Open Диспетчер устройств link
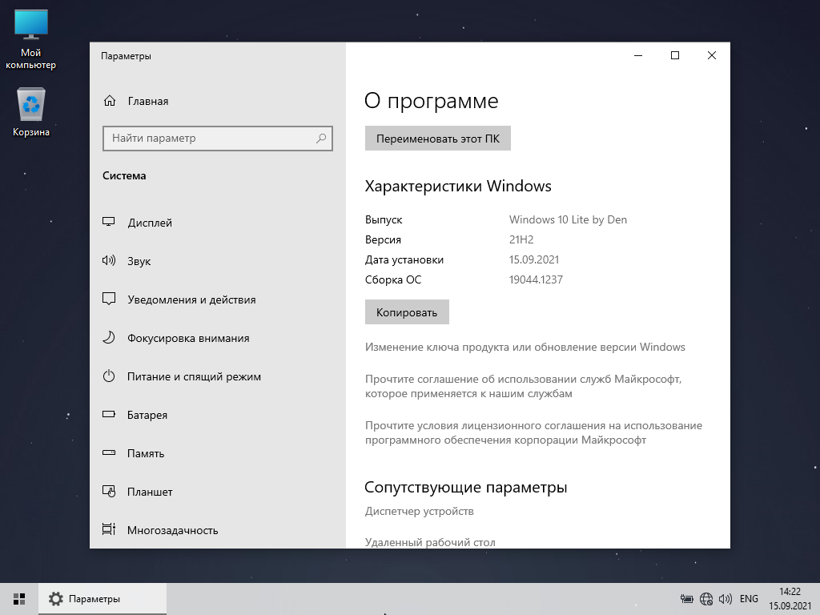 coord(420,511)
